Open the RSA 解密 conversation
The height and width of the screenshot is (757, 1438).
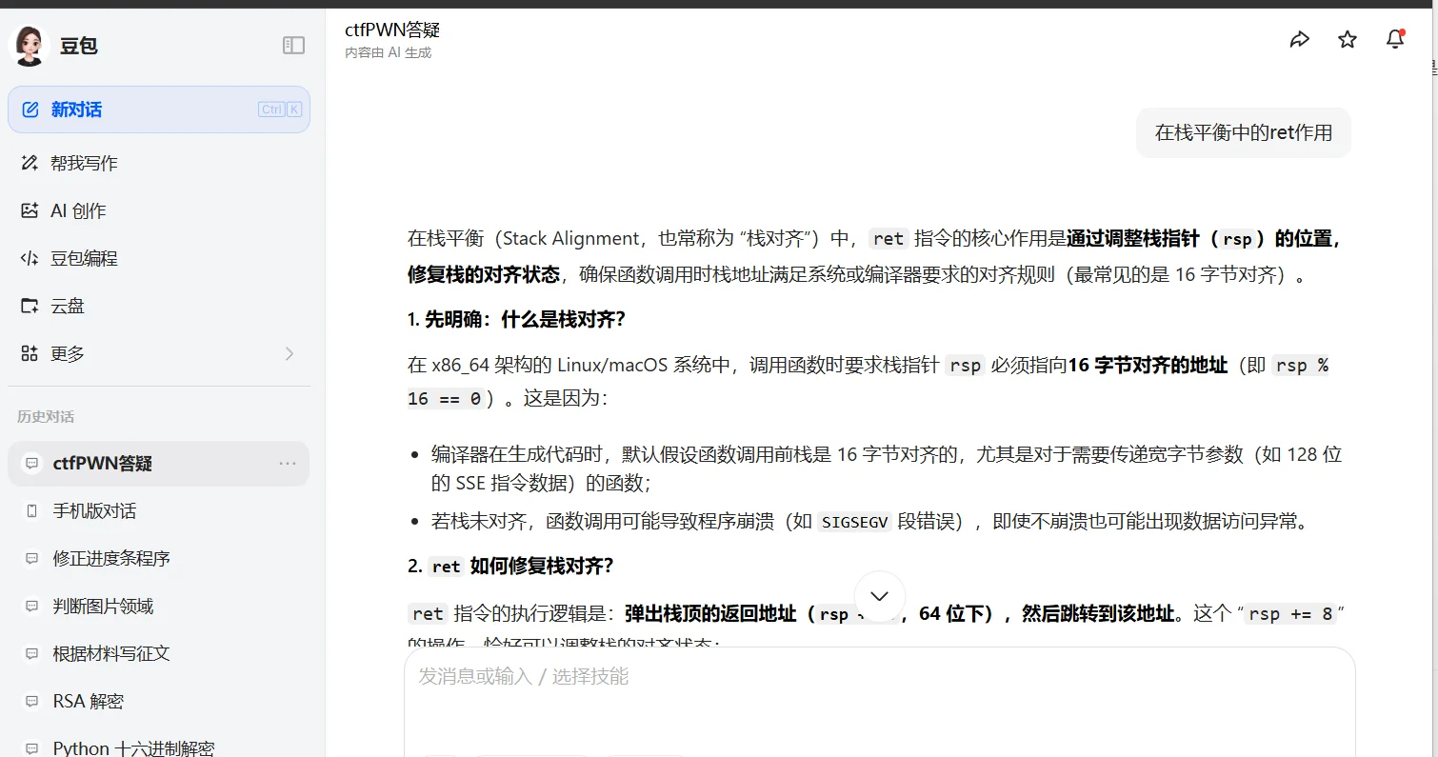(89, 702)
